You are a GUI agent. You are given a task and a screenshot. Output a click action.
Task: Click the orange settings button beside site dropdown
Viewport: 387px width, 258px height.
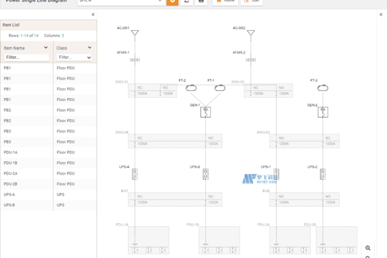coord(172,2)
